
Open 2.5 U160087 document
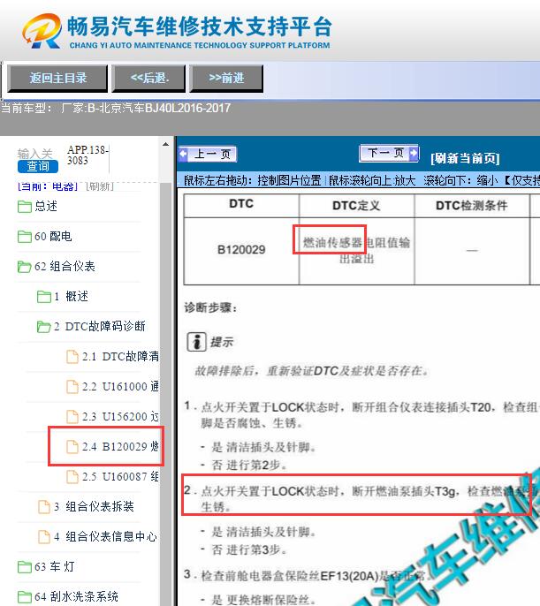[120, 477]
